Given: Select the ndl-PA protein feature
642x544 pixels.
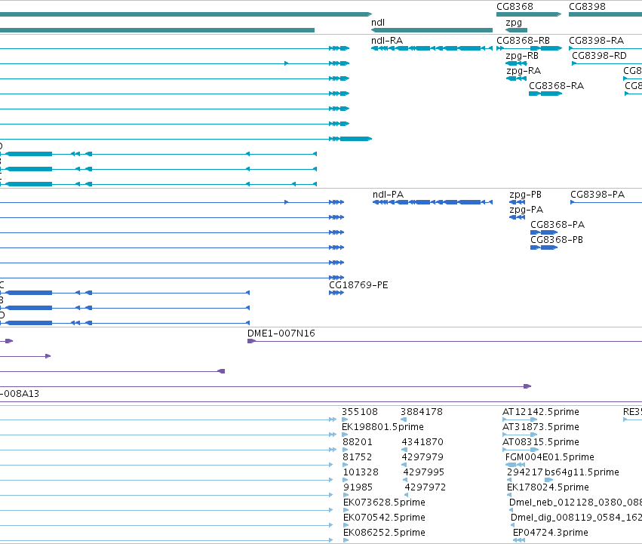Looking at the screenshot, I should tap(432, 202).
